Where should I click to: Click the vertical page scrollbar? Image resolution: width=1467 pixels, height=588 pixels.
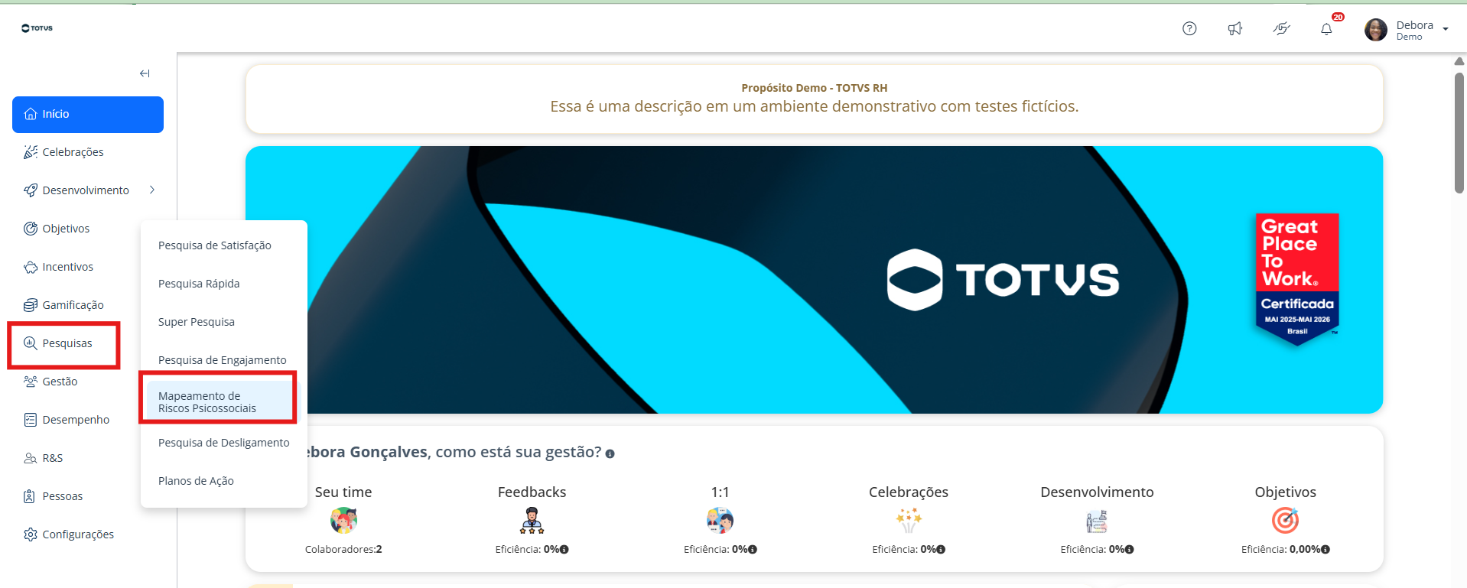pyautogui.click(x=1459, y=132)
